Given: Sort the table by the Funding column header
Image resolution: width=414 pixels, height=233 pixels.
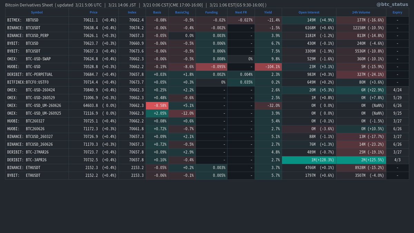Looking at the screenshot, I should [x=211, y=12].
